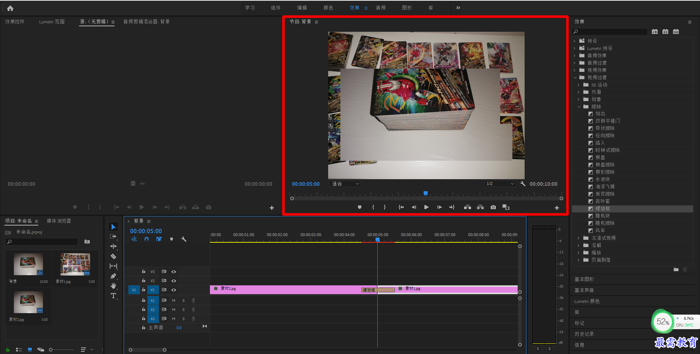This screenshot has height=354, width=700.
Task: Click the Lift button in program monitor
Action: (467, 207)
